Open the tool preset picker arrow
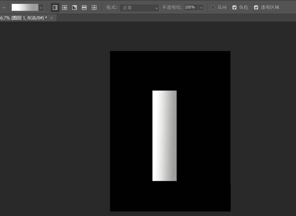The width and height of the screenshot is (296, 216). click(4, 8)
